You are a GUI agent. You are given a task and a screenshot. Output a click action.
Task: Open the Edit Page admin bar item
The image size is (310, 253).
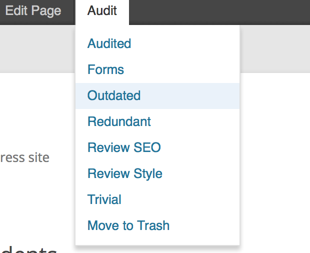(33, 10)
